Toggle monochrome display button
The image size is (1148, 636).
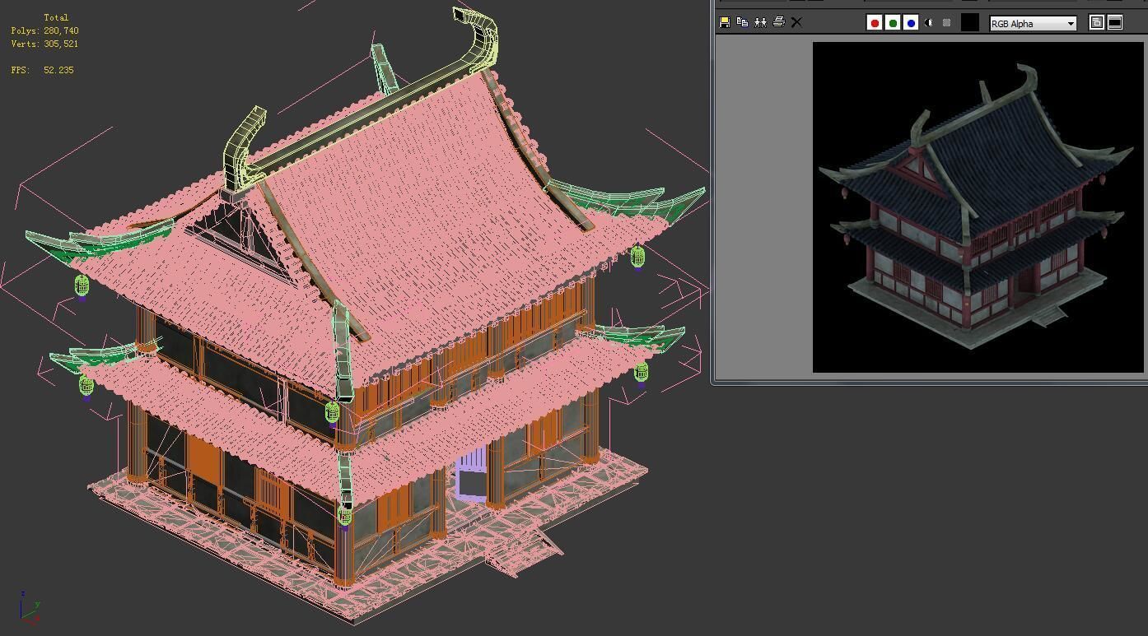pos(946,23)
